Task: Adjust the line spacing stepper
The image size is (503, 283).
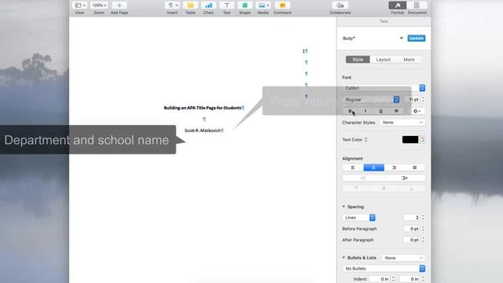Action: (423, 218)
